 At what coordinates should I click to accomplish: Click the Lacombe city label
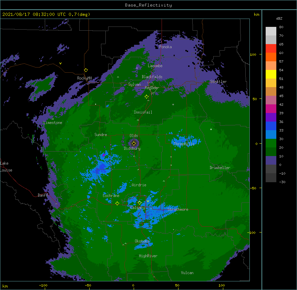(155, 66)
